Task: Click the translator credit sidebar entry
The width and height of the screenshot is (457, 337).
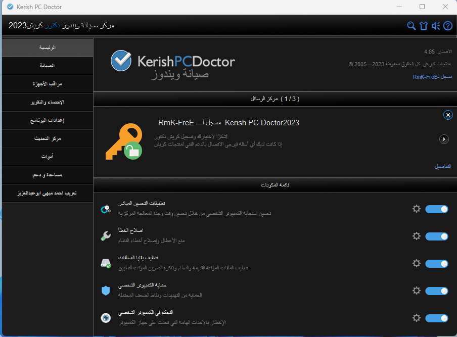Action: (48, 193)
